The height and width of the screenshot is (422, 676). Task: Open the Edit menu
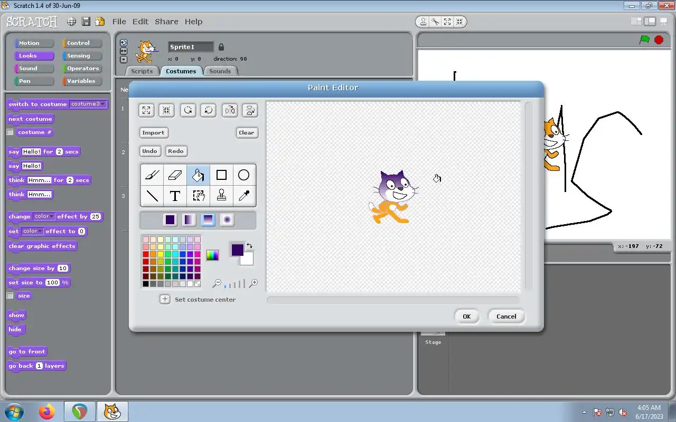pos(140,22)
